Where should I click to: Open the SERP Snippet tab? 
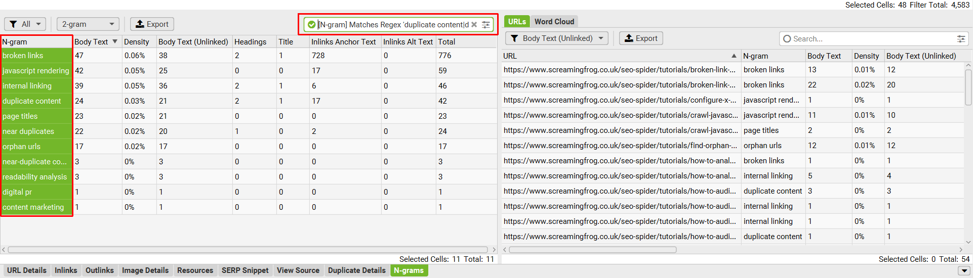pyautogui.click(x=245, y=270)
